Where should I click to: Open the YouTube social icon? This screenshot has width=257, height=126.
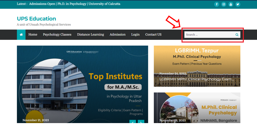pos(231,4)
